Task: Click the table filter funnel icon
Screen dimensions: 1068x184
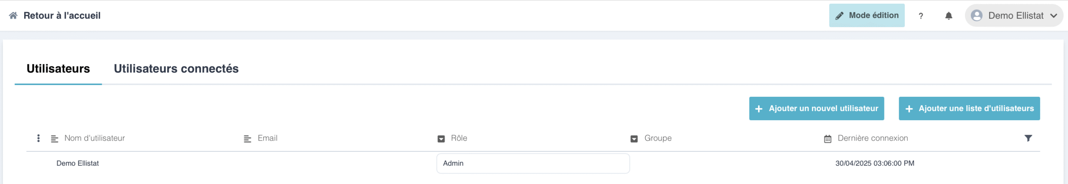Action: tap(1028, 138)
